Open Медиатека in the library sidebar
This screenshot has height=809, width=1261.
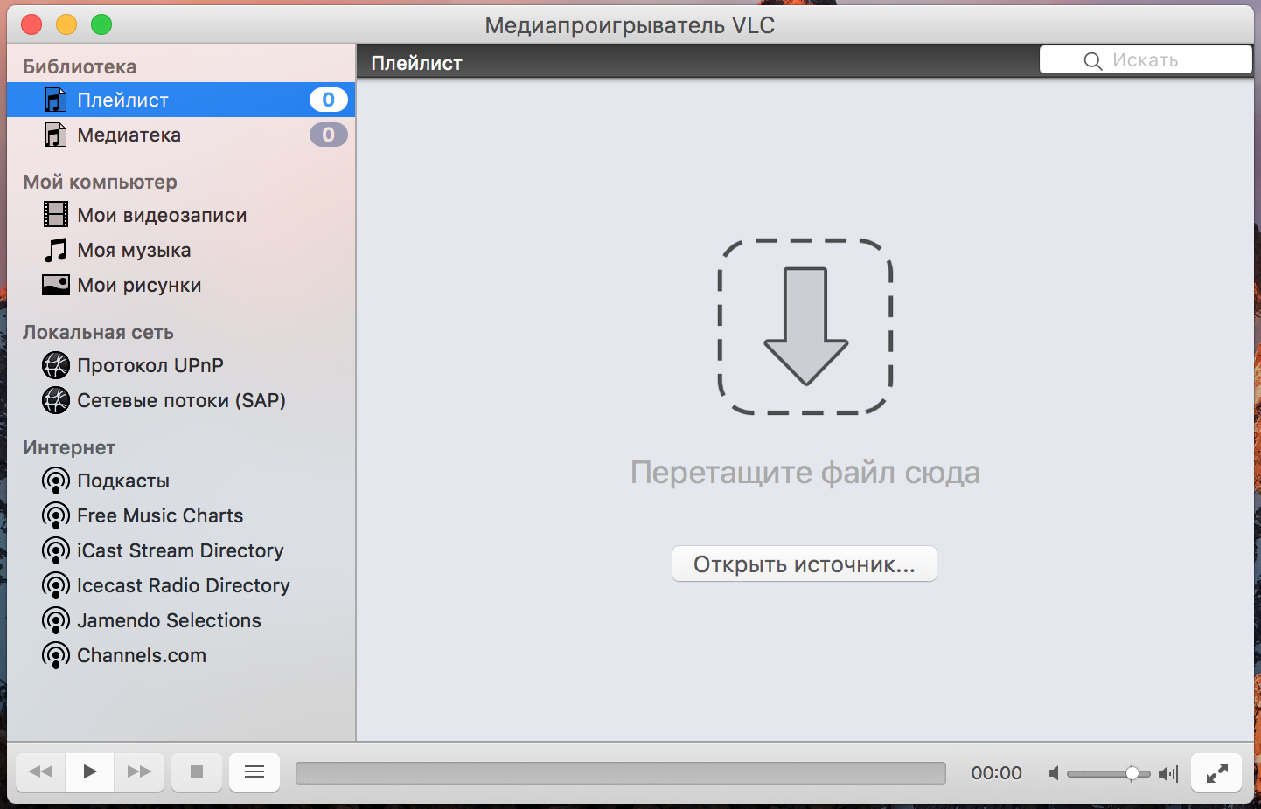[x=129, y=135]
